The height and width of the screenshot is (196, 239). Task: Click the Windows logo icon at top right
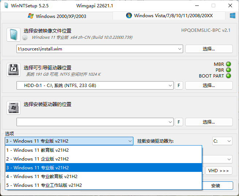232,16
